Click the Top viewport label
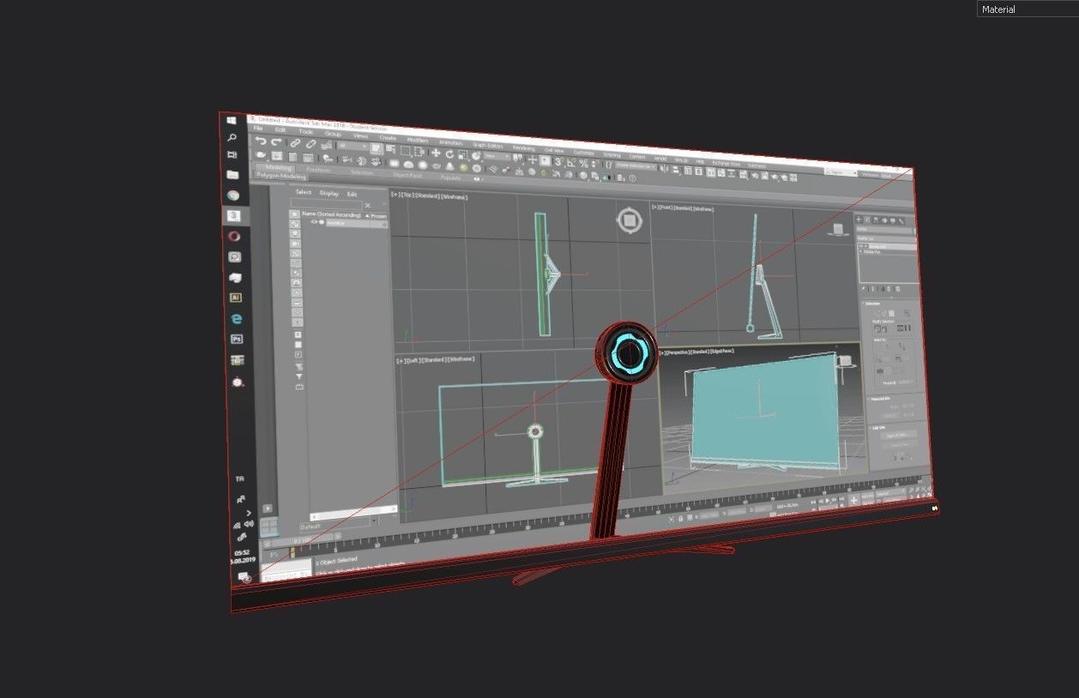This screenshot has height=698, width=1079. click(429, 196)
